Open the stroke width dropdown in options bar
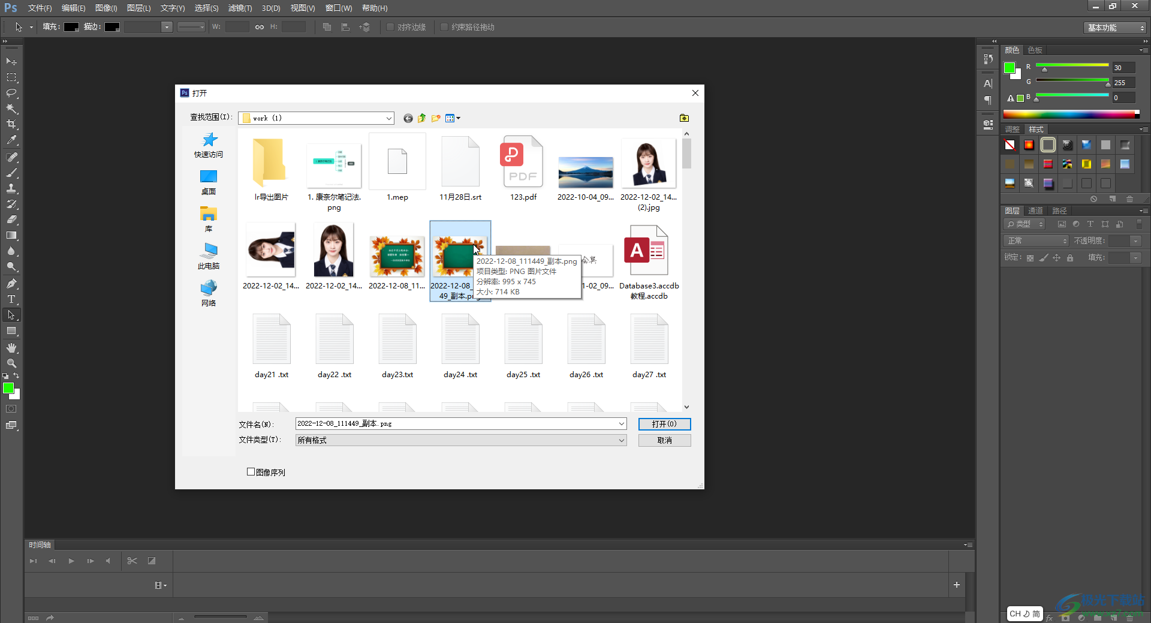 167,27
